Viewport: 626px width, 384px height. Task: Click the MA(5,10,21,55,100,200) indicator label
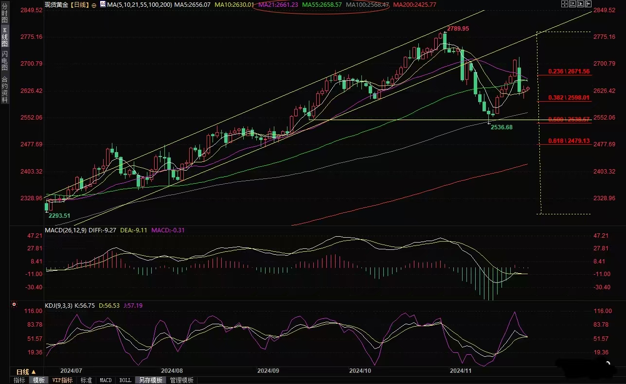coord(139,5)
